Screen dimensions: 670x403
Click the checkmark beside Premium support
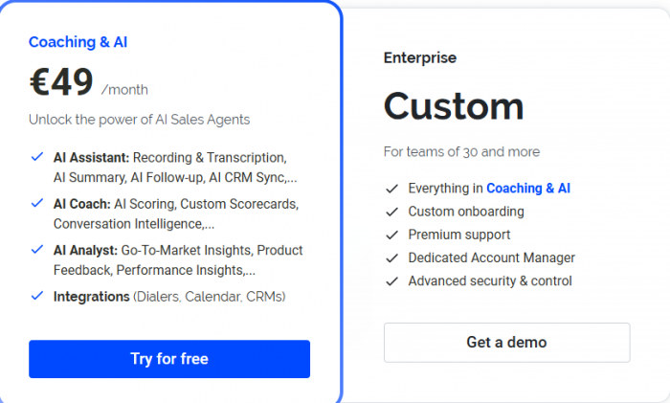(391, 235)
